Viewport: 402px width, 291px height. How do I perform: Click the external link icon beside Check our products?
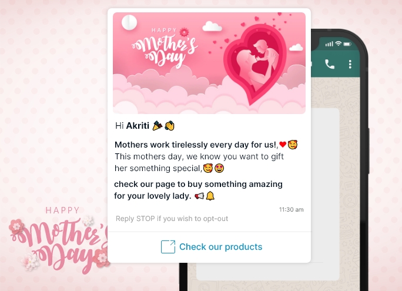tap(168, 247)
